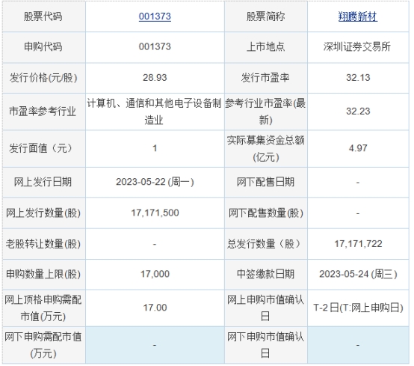Click the 计算机、通信和其他电子设备制造业 industry text
414x366 pixels.
(x=154, y=112)
